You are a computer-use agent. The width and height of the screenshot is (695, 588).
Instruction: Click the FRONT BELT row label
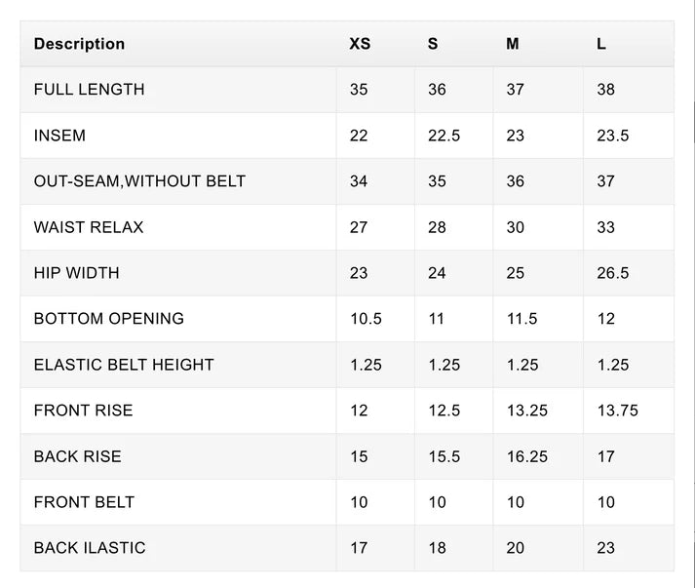click(84, 502)
